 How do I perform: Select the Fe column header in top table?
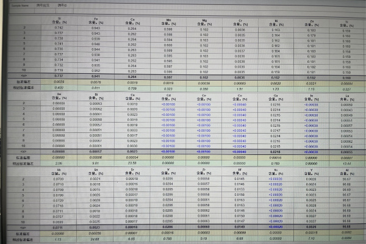coord(96,19)
